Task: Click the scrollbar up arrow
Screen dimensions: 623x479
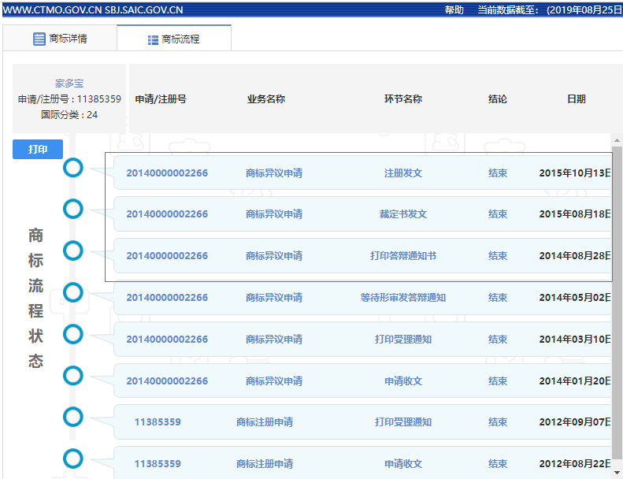Action: click(617, 140)
